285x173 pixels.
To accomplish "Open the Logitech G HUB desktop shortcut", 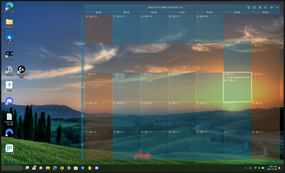I will [x=21, y=72].
